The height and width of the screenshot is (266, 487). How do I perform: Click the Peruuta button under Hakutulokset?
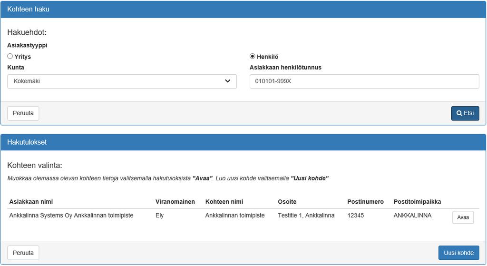pyautogui.click(x=23, y=253)
